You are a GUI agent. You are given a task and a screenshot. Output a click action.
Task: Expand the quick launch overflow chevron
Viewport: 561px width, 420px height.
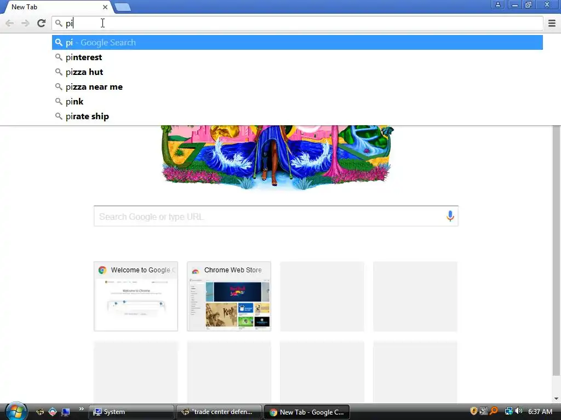(82, 409)
